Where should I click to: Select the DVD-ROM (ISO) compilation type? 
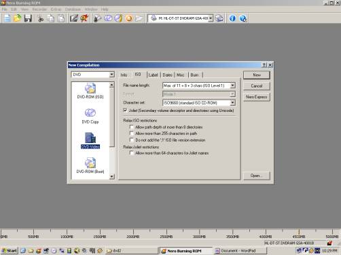pyautogui.click(x=90, y=91)
